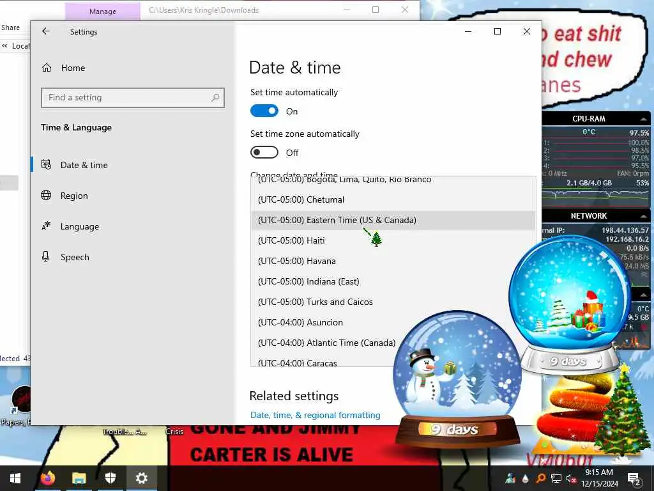Screen dimensions: 654x491
Task: Click the 198.44.136.57 external IP value
Action: [x=625, y=230]
